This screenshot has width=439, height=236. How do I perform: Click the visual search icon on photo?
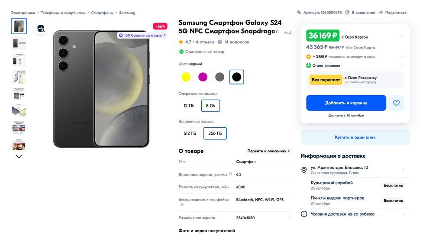click(x=41, y=29)
